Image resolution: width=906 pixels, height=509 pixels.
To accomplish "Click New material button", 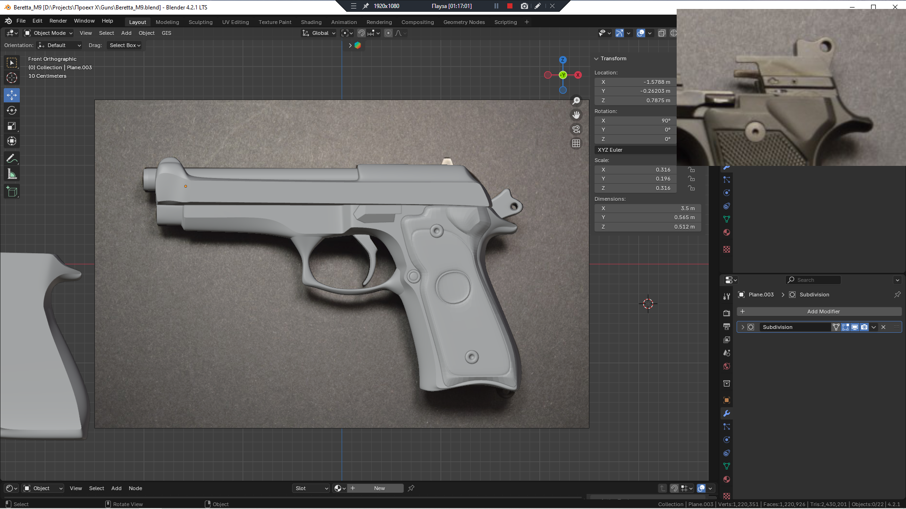I will [x=376, y=488].
